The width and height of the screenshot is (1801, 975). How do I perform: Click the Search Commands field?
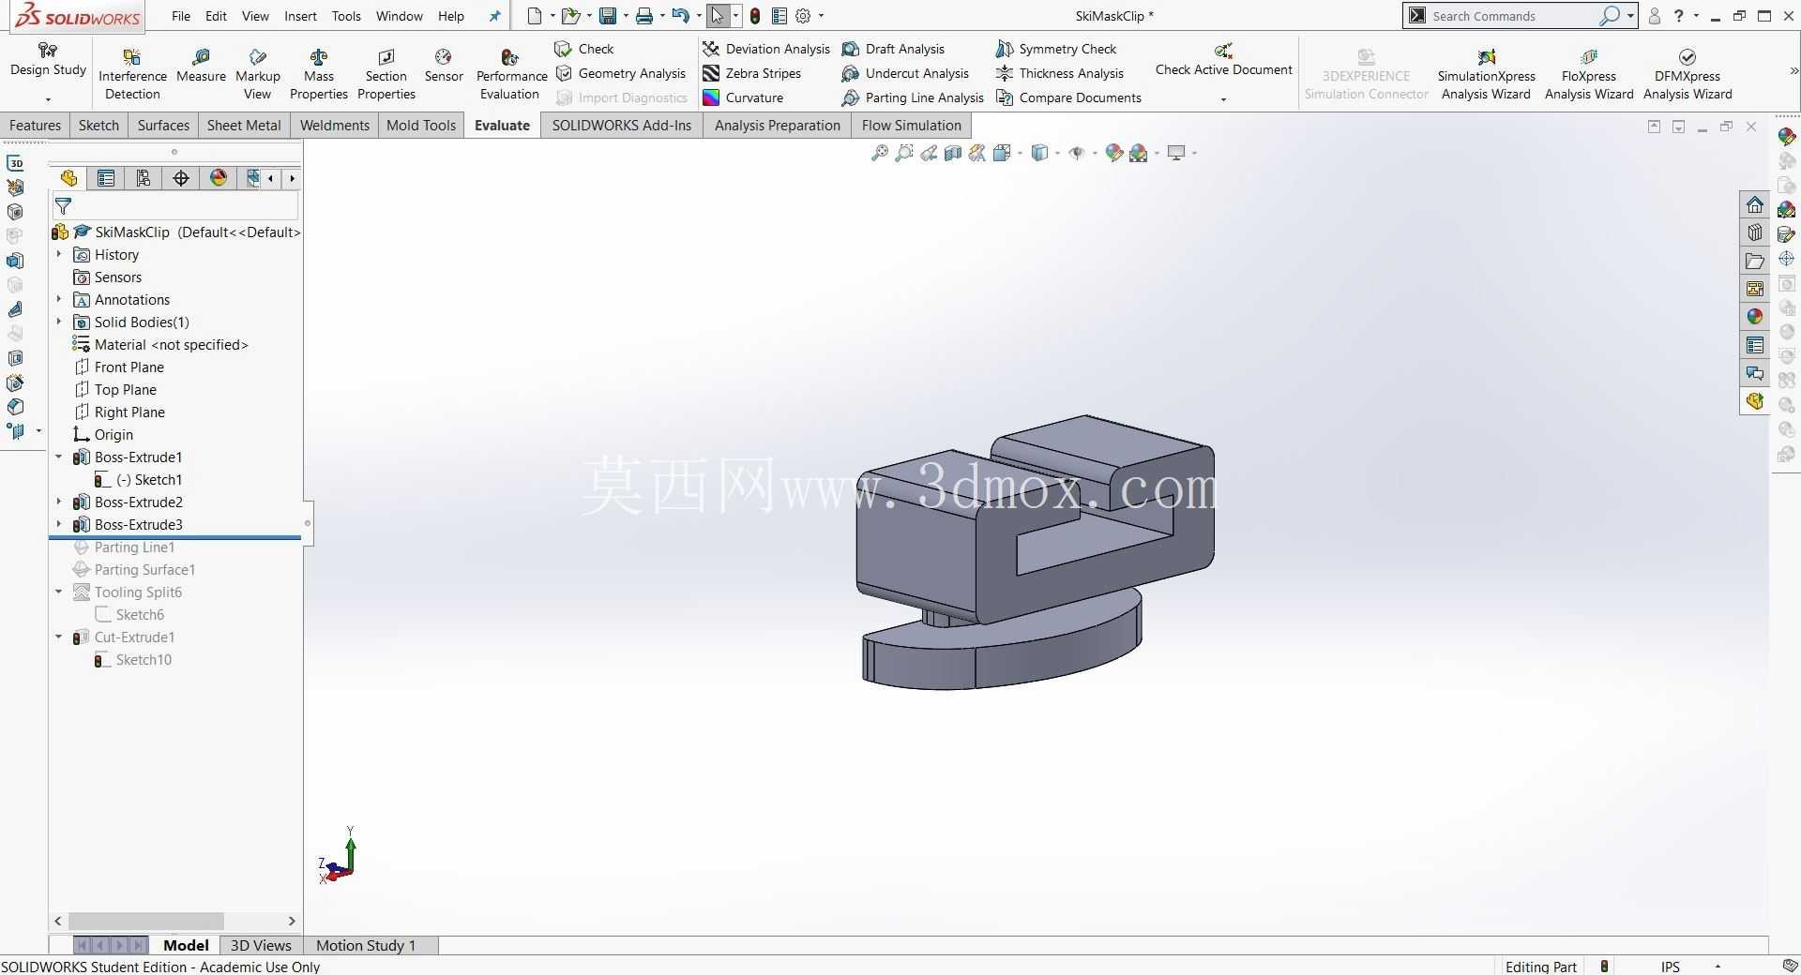coord(1513,16)
